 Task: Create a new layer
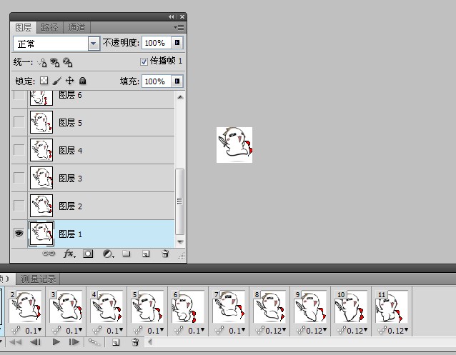146,254
